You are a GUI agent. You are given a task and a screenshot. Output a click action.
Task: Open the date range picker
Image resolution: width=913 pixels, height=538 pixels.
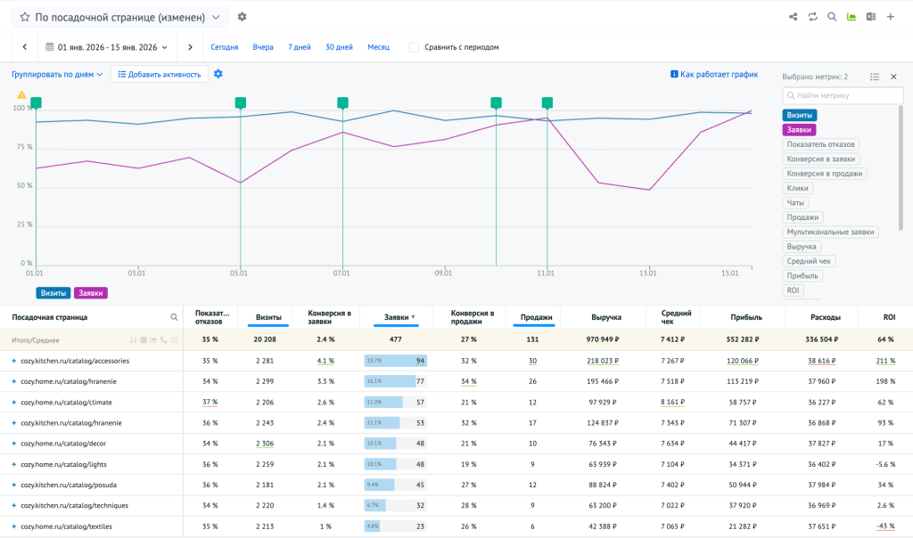(106, 47)
